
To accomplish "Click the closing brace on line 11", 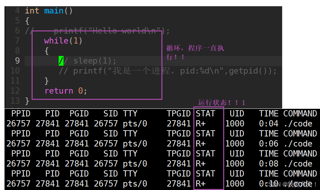I will 47,81.
